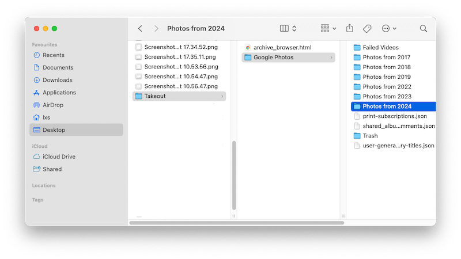Click the horizontal scrollbar at the bottom
The width and height of the screenshot is (461, 259).
click(237, 223)
